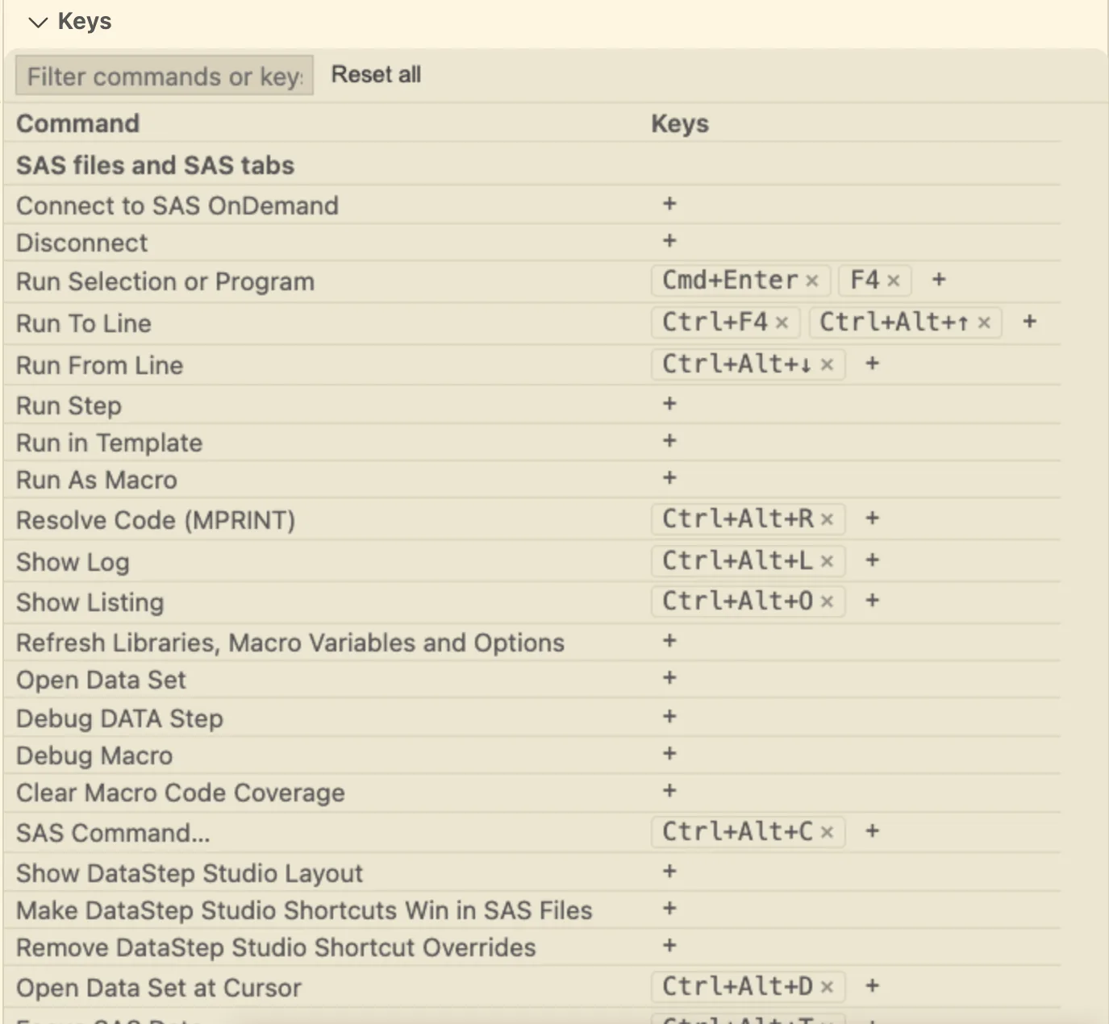The width and height of the screenshot is (1109, 1024).
Task: Remove the Ctrl+Alt+C shortcut
Action: tap(827, 832)
